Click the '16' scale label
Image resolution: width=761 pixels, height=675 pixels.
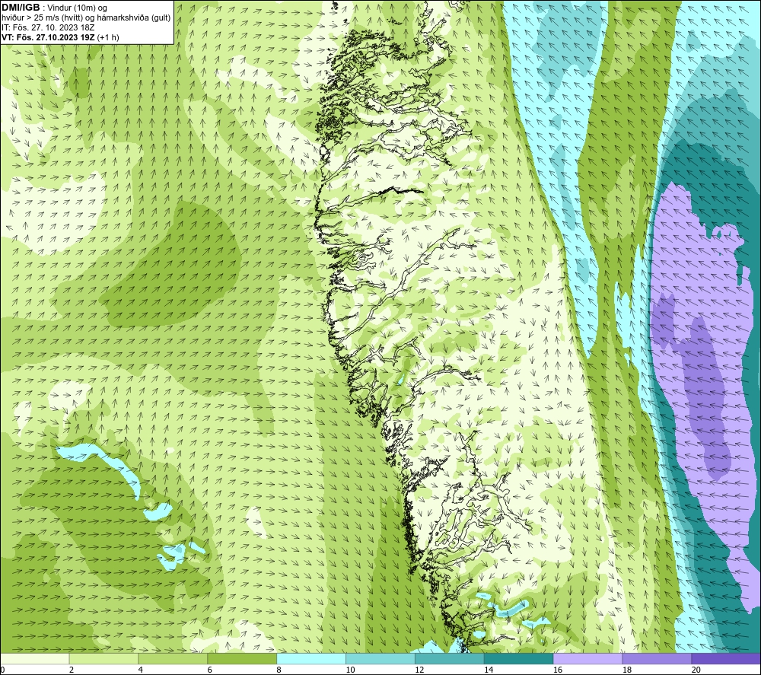[558, 670]
